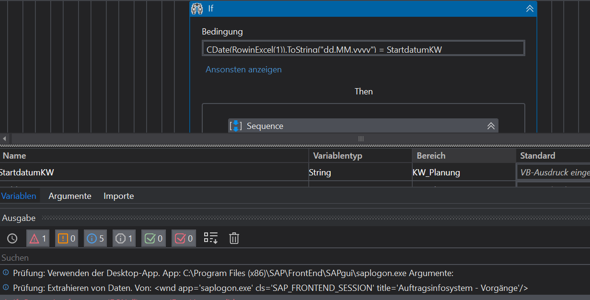Image resolution: width=590 pixels, height=300 pixels.
Task: Switch to the Argumente tab
Action: coord(70,196)
